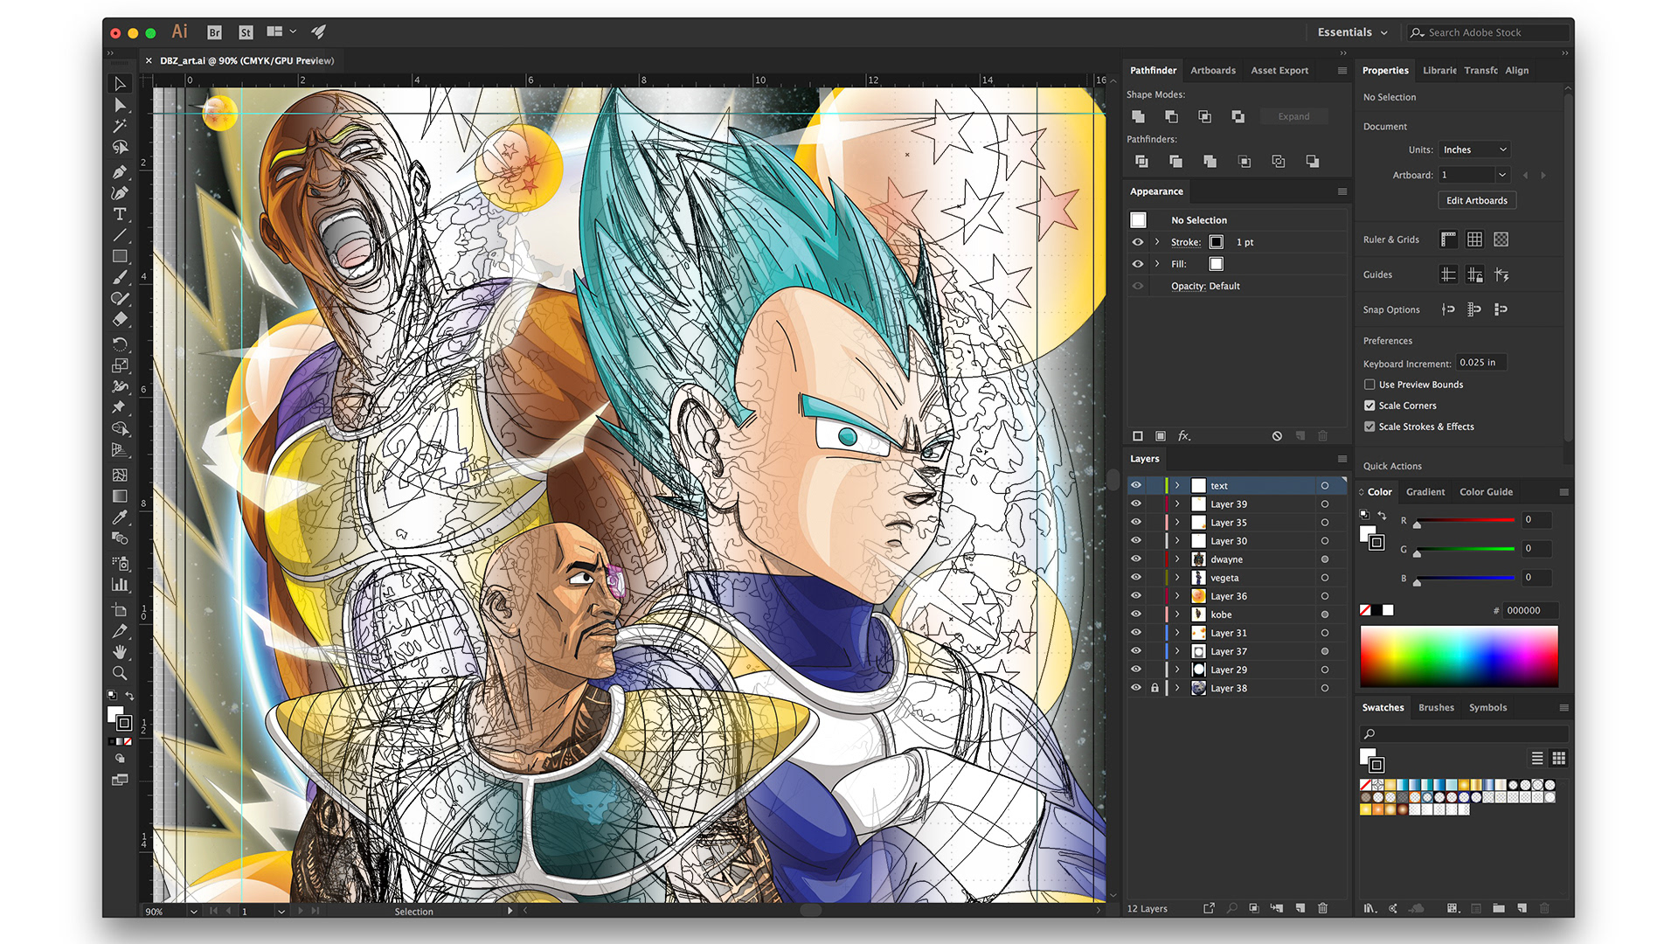
Task: Open the Gradient tab
Action: click(1425, 492)
